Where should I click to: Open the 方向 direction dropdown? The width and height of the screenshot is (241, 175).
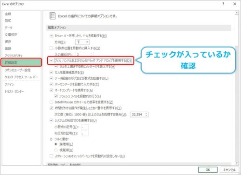point(82,42)
